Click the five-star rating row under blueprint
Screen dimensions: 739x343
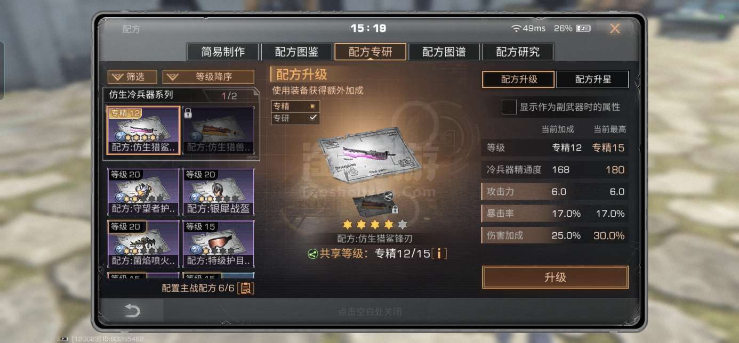(x=375, y=225)
